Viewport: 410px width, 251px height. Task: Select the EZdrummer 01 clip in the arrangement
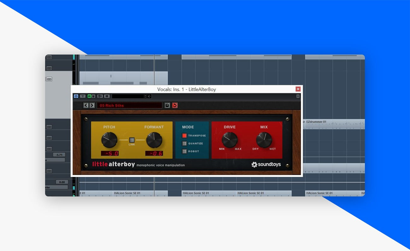pyautogui.click(x=335, y=124)
